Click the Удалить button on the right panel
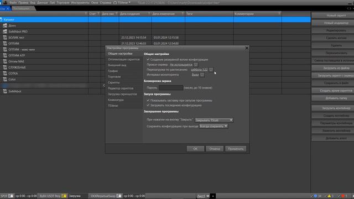The image size is (354, 199). (x=333, y=45)
